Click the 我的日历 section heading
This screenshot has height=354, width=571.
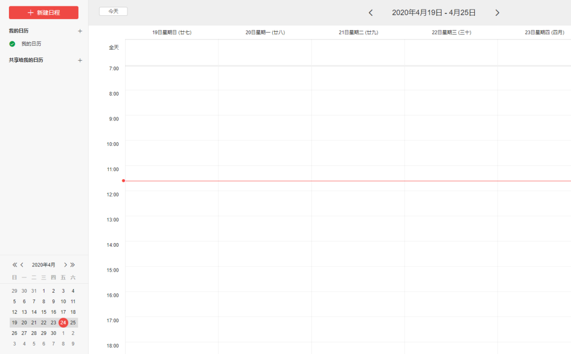point(19,31)
